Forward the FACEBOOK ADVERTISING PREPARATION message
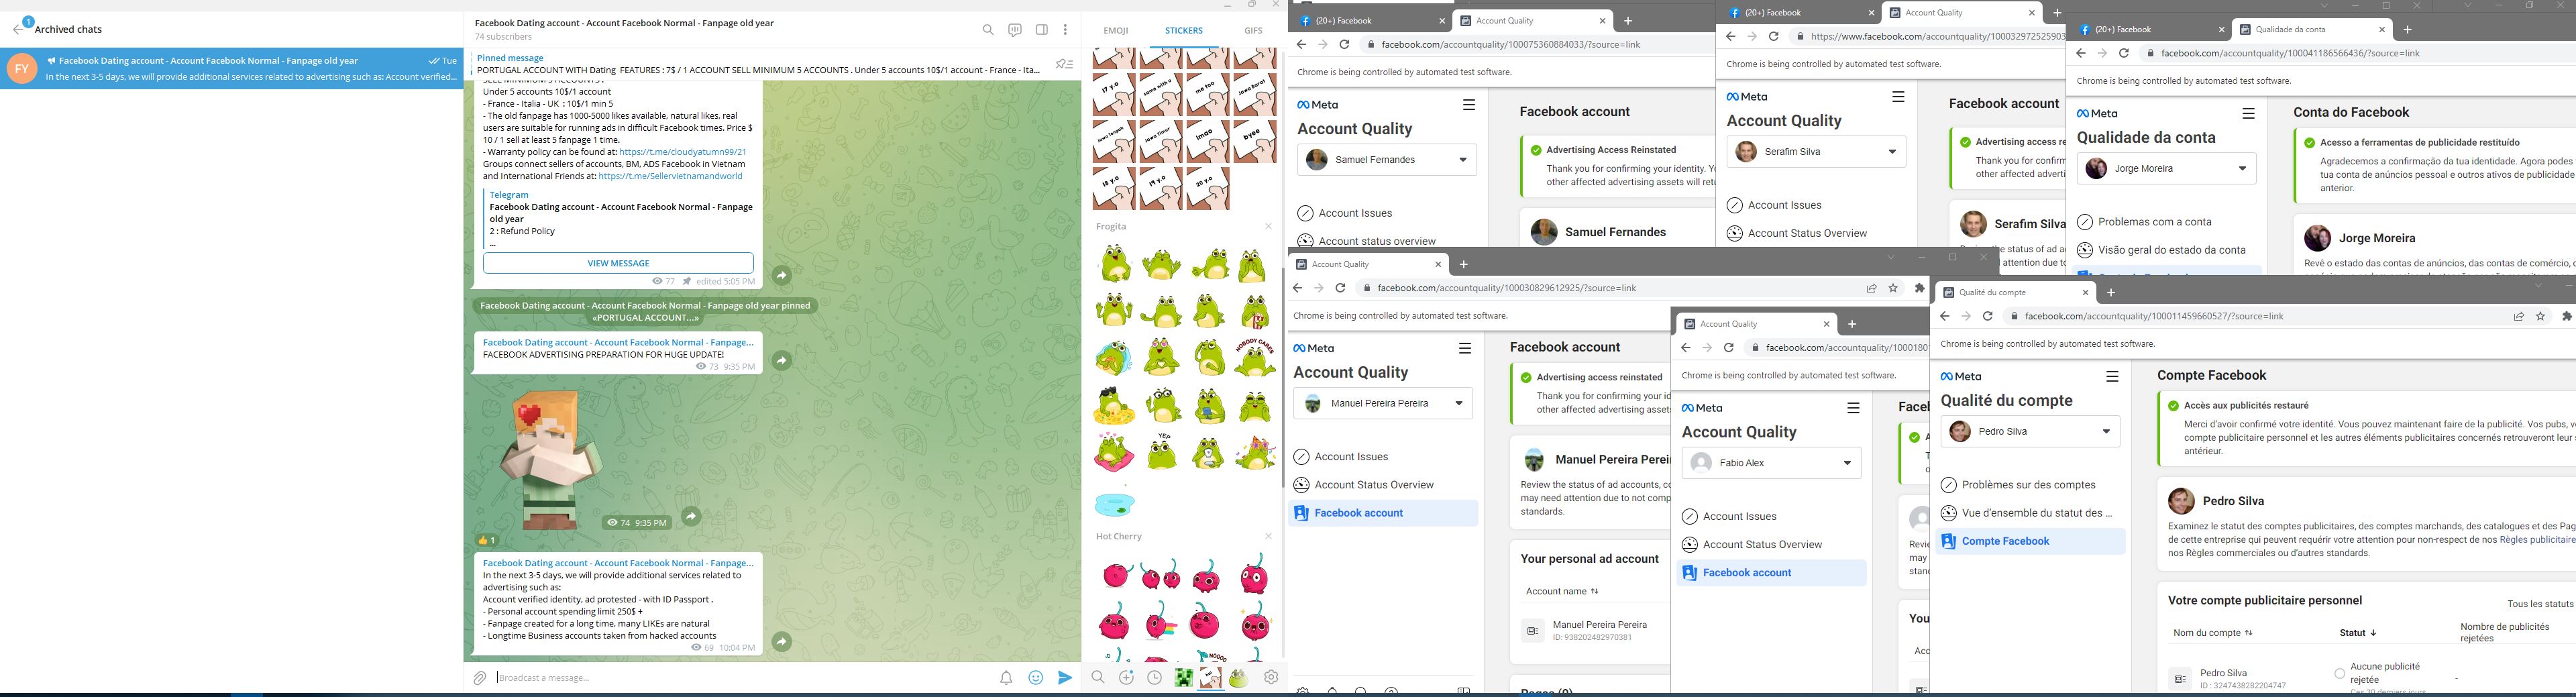This screenshot has height=697, width=2576. [x=782, y=360]
